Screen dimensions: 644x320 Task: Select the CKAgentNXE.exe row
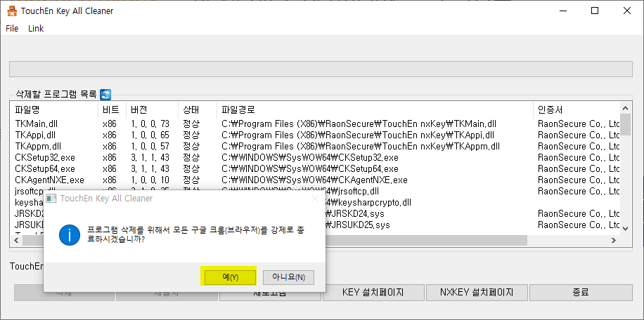(316, 180)
